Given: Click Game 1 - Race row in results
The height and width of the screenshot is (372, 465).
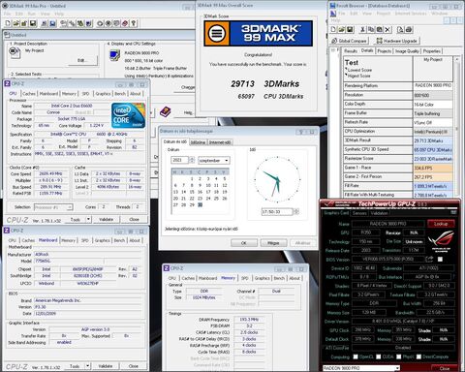Looking at the screenshot, I should pos(398,168).
